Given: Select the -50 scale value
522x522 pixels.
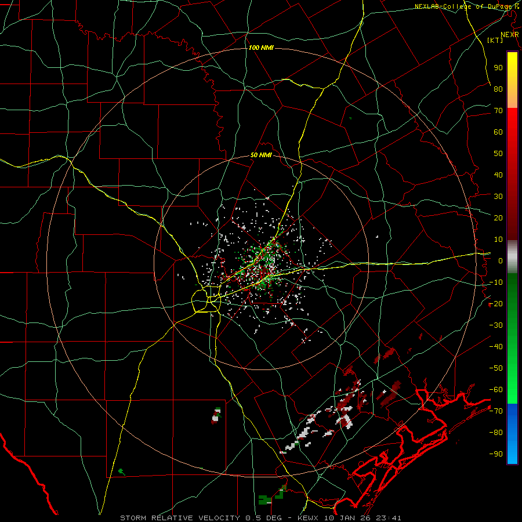Looking at the screenshot, I should point(496,368).
